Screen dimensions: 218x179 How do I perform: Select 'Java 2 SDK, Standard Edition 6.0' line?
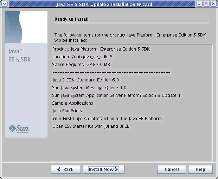tap(86, 80)
